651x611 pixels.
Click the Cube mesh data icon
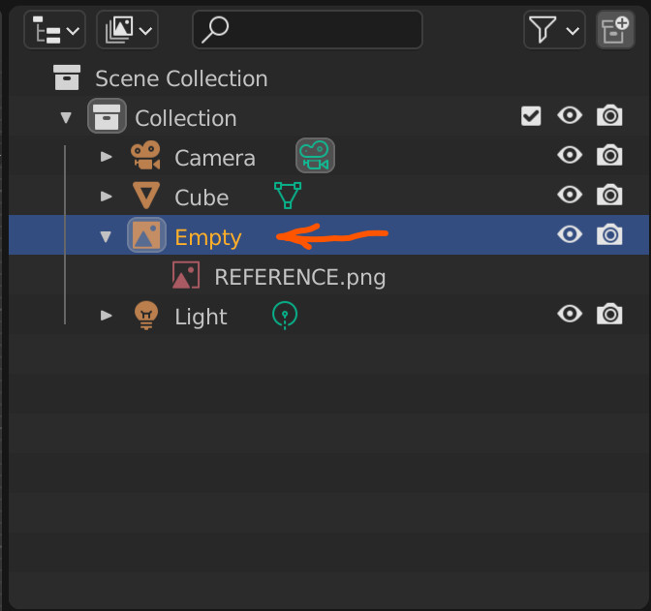(288, 195)
